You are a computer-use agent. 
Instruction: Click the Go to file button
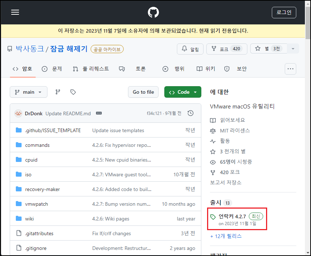click(x=143, y=92)
